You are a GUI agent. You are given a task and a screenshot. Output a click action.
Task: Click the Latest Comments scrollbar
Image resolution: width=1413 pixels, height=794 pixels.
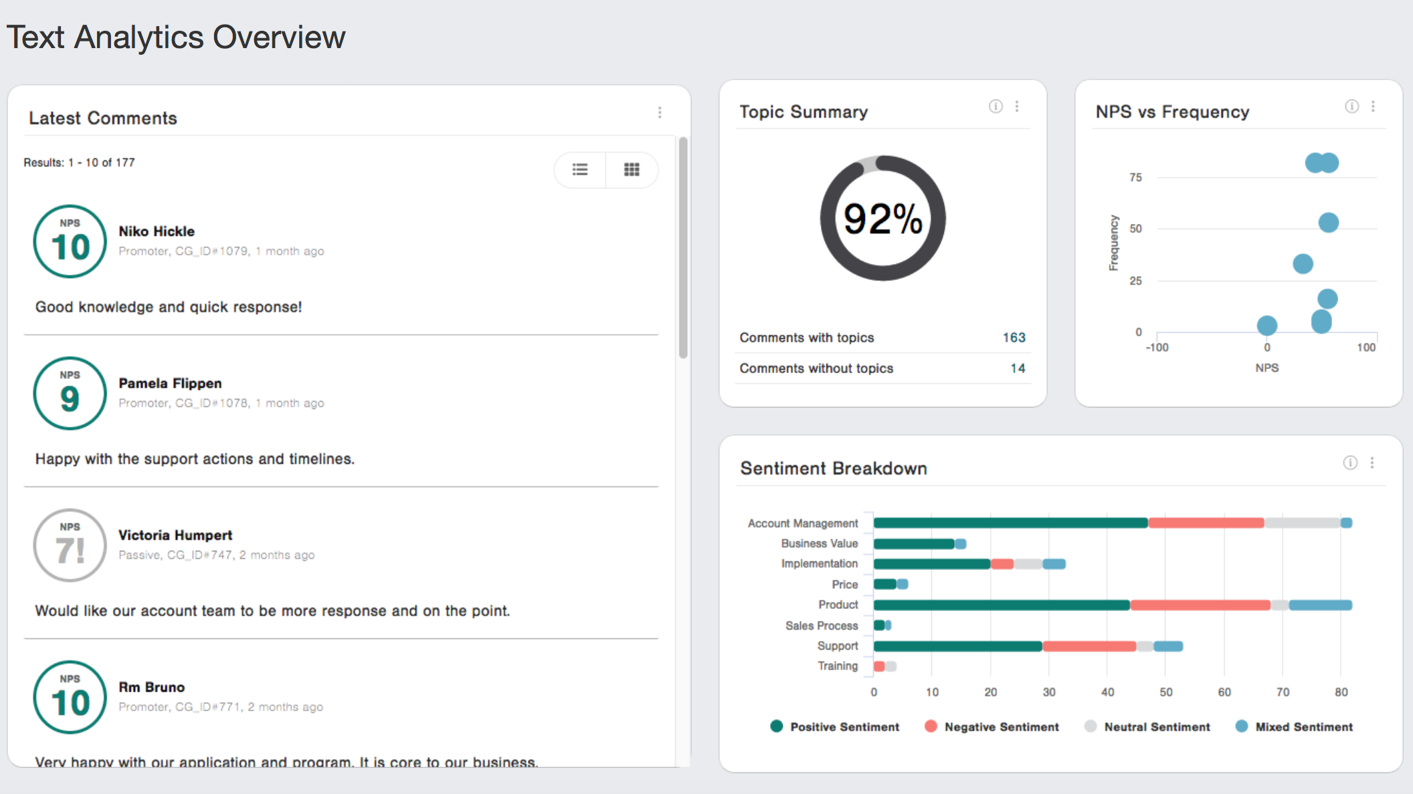pos(683,247)
